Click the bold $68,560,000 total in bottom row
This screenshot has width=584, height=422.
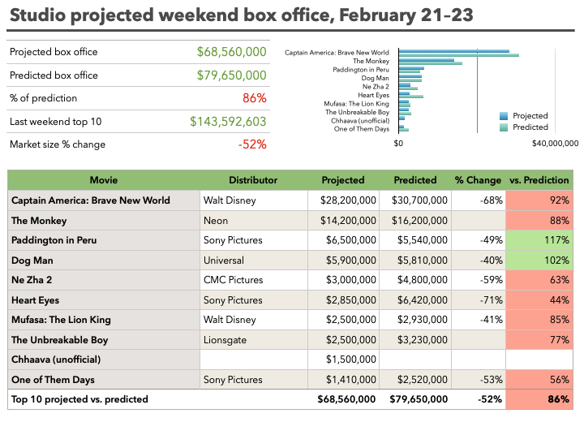(x=346, y=399)
